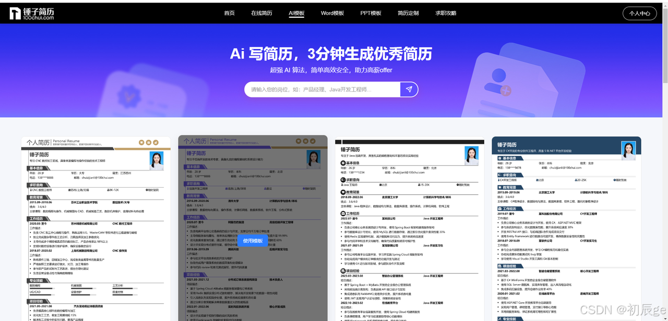Click 使用模板 on the highlighted template
668x321 pixels.
pos(253,241)
